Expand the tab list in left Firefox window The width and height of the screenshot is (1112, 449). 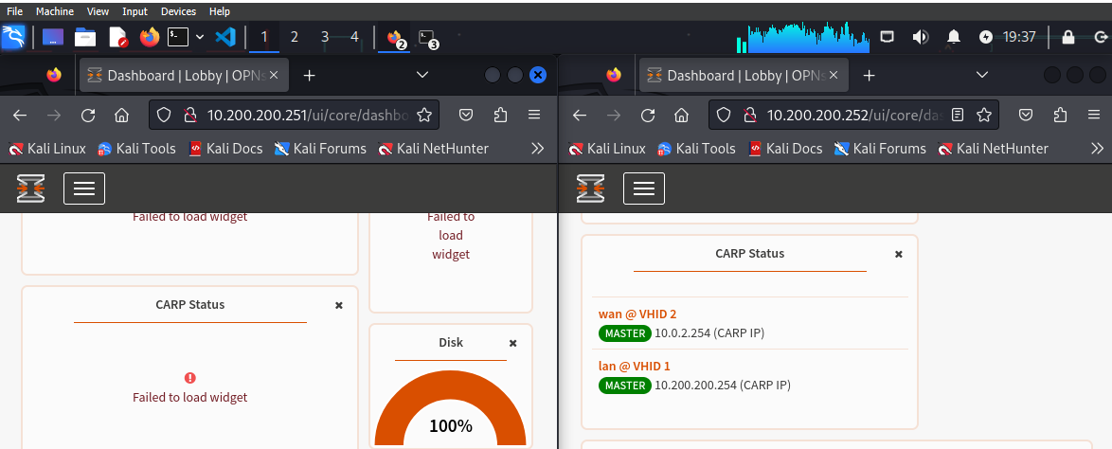[421, 75]
